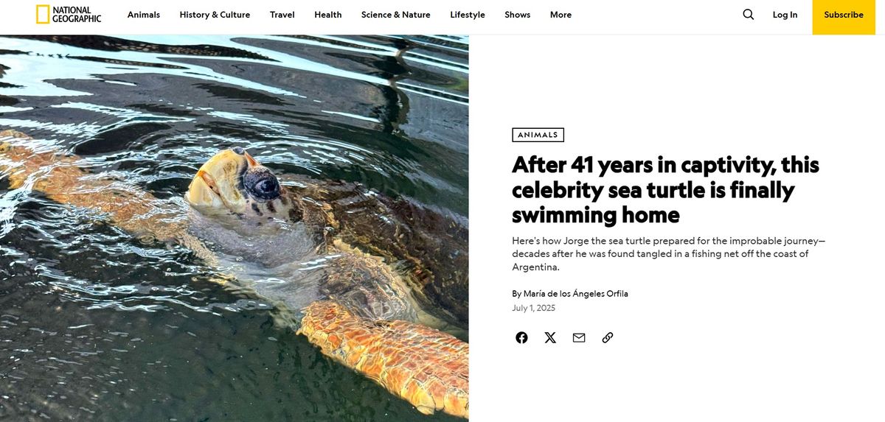Click the National Geographic logo
Viewport: 885px width, 422px height.
[69, 15]
